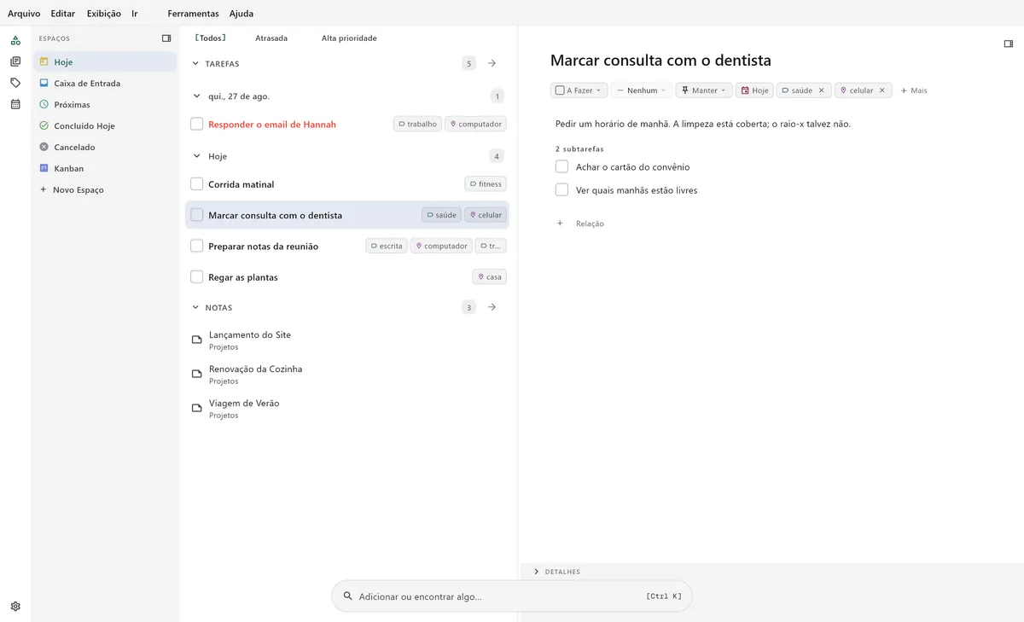Open the notes library icon in left rail
The width and height of the screenshot is (1024, 622).
pos(15,61)
